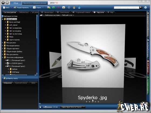Click the Добавить папку button
Screen dimensions: 151x113
(11, 78)
